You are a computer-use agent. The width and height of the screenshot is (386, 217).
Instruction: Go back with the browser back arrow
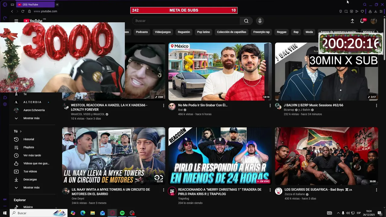pos(12,11)
